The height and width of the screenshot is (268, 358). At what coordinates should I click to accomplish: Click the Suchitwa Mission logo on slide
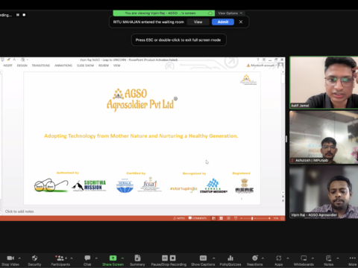(89, 186)
